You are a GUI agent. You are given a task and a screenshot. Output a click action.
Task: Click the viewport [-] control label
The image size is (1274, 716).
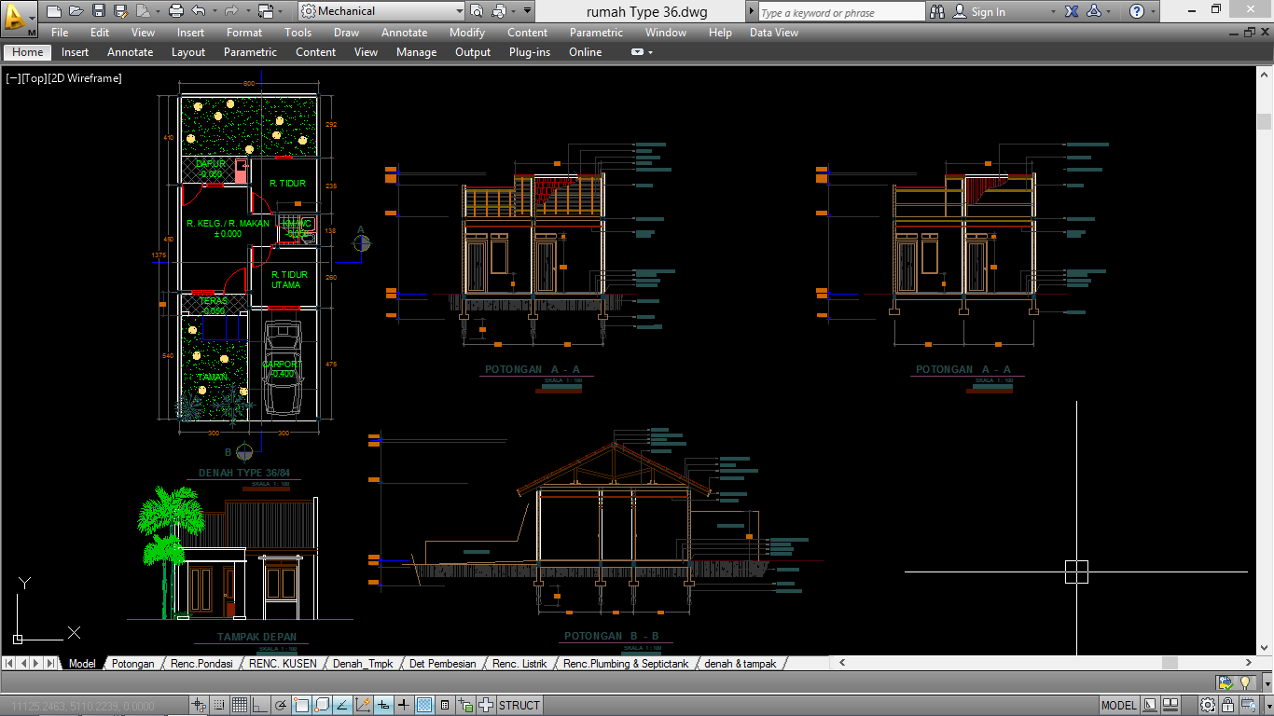click(14, 78)
